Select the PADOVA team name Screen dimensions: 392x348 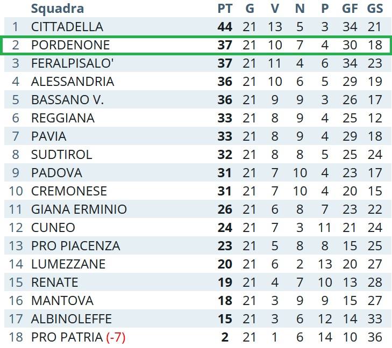56,172
